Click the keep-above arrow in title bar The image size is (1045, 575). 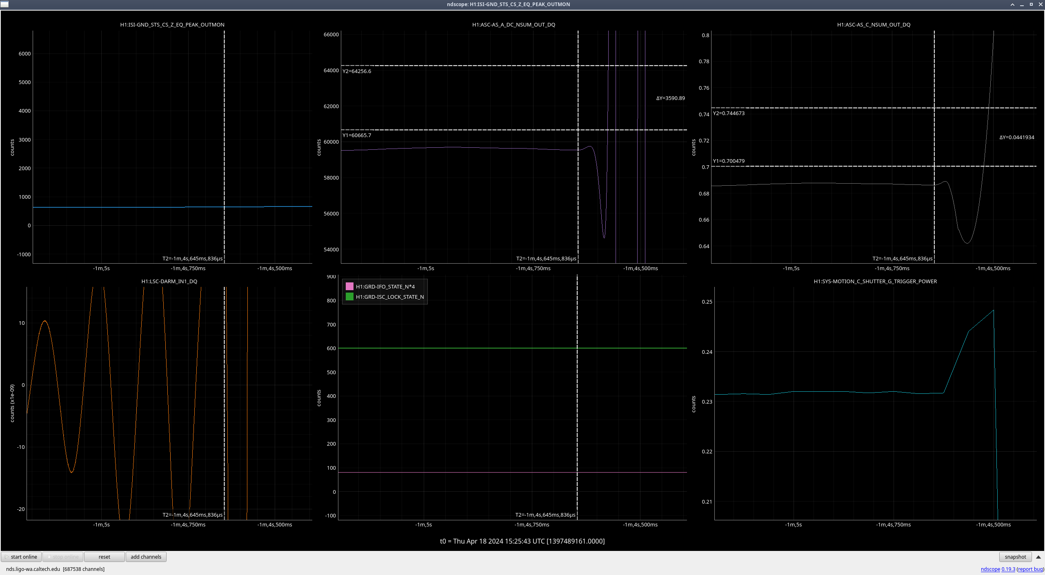click(1012, 4)
